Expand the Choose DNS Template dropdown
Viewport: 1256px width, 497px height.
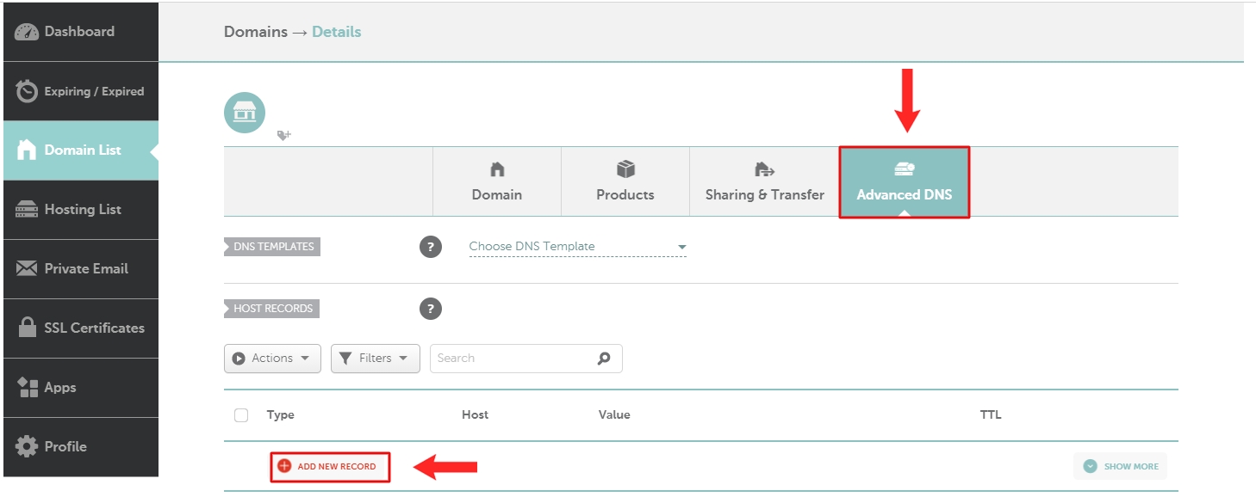click(577, 247)
